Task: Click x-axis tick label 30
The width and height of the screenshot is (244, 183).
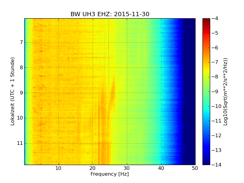Action: [127, 168]
